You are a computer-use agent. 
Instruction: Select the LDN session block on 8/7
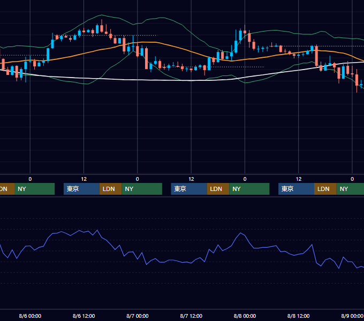[x=218, y=189]
